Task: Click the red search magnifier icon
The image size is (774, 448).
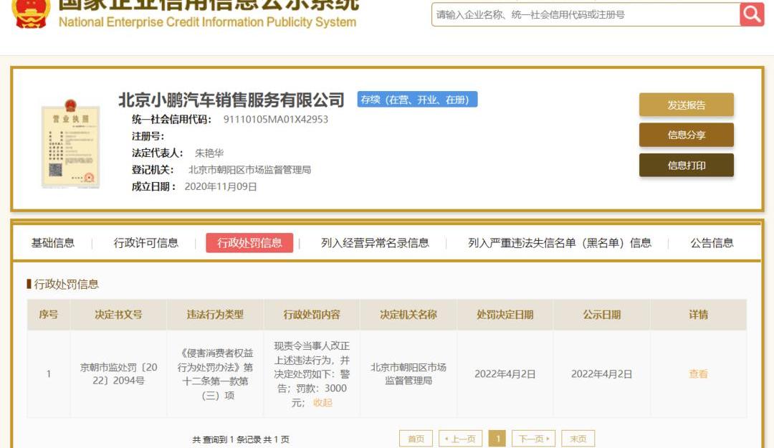Action: click(x=752, y=14)
